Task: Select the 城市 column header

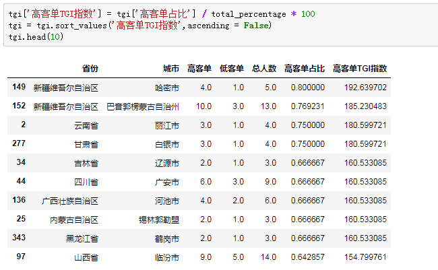Action: tap(171, 69)
